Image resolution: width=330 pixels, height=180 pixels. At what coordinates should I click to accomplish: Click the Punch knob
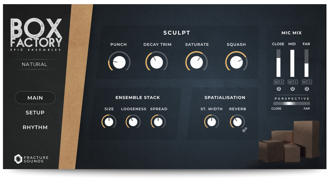(119, 62)
